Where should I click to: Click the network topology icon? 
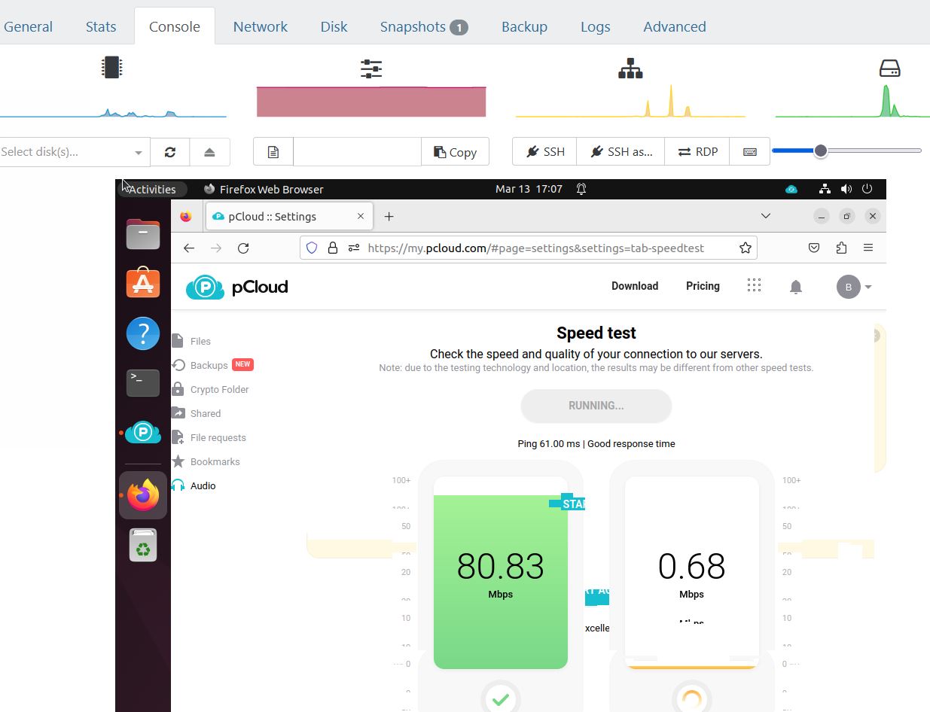(630, 69)
